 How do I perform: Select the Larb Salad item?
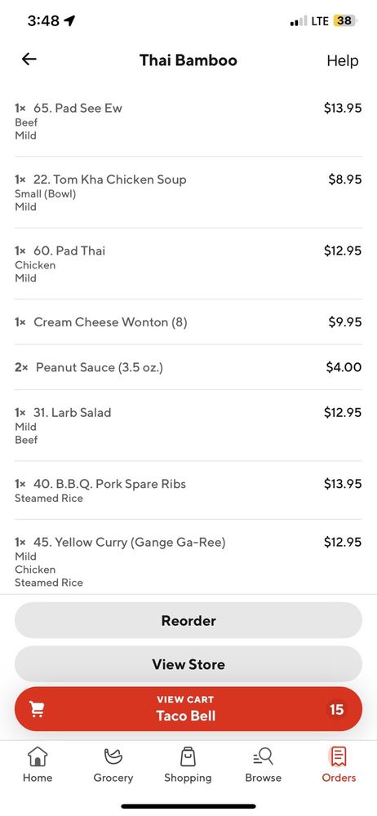click(188, 426)
